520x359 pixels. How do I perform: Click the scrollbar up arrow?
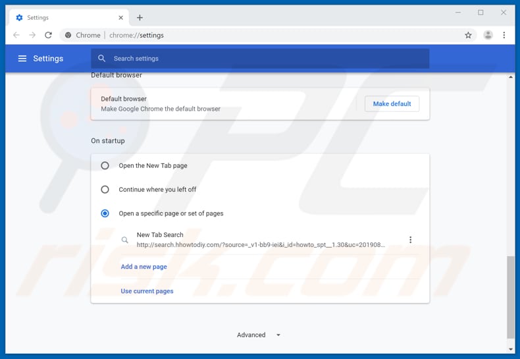(x=511, y=77)
